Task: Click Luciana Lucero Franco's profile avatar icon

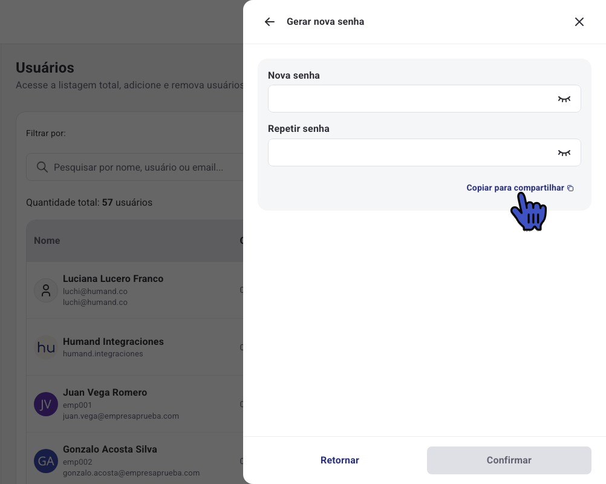Action: click(x=46, y=290)
